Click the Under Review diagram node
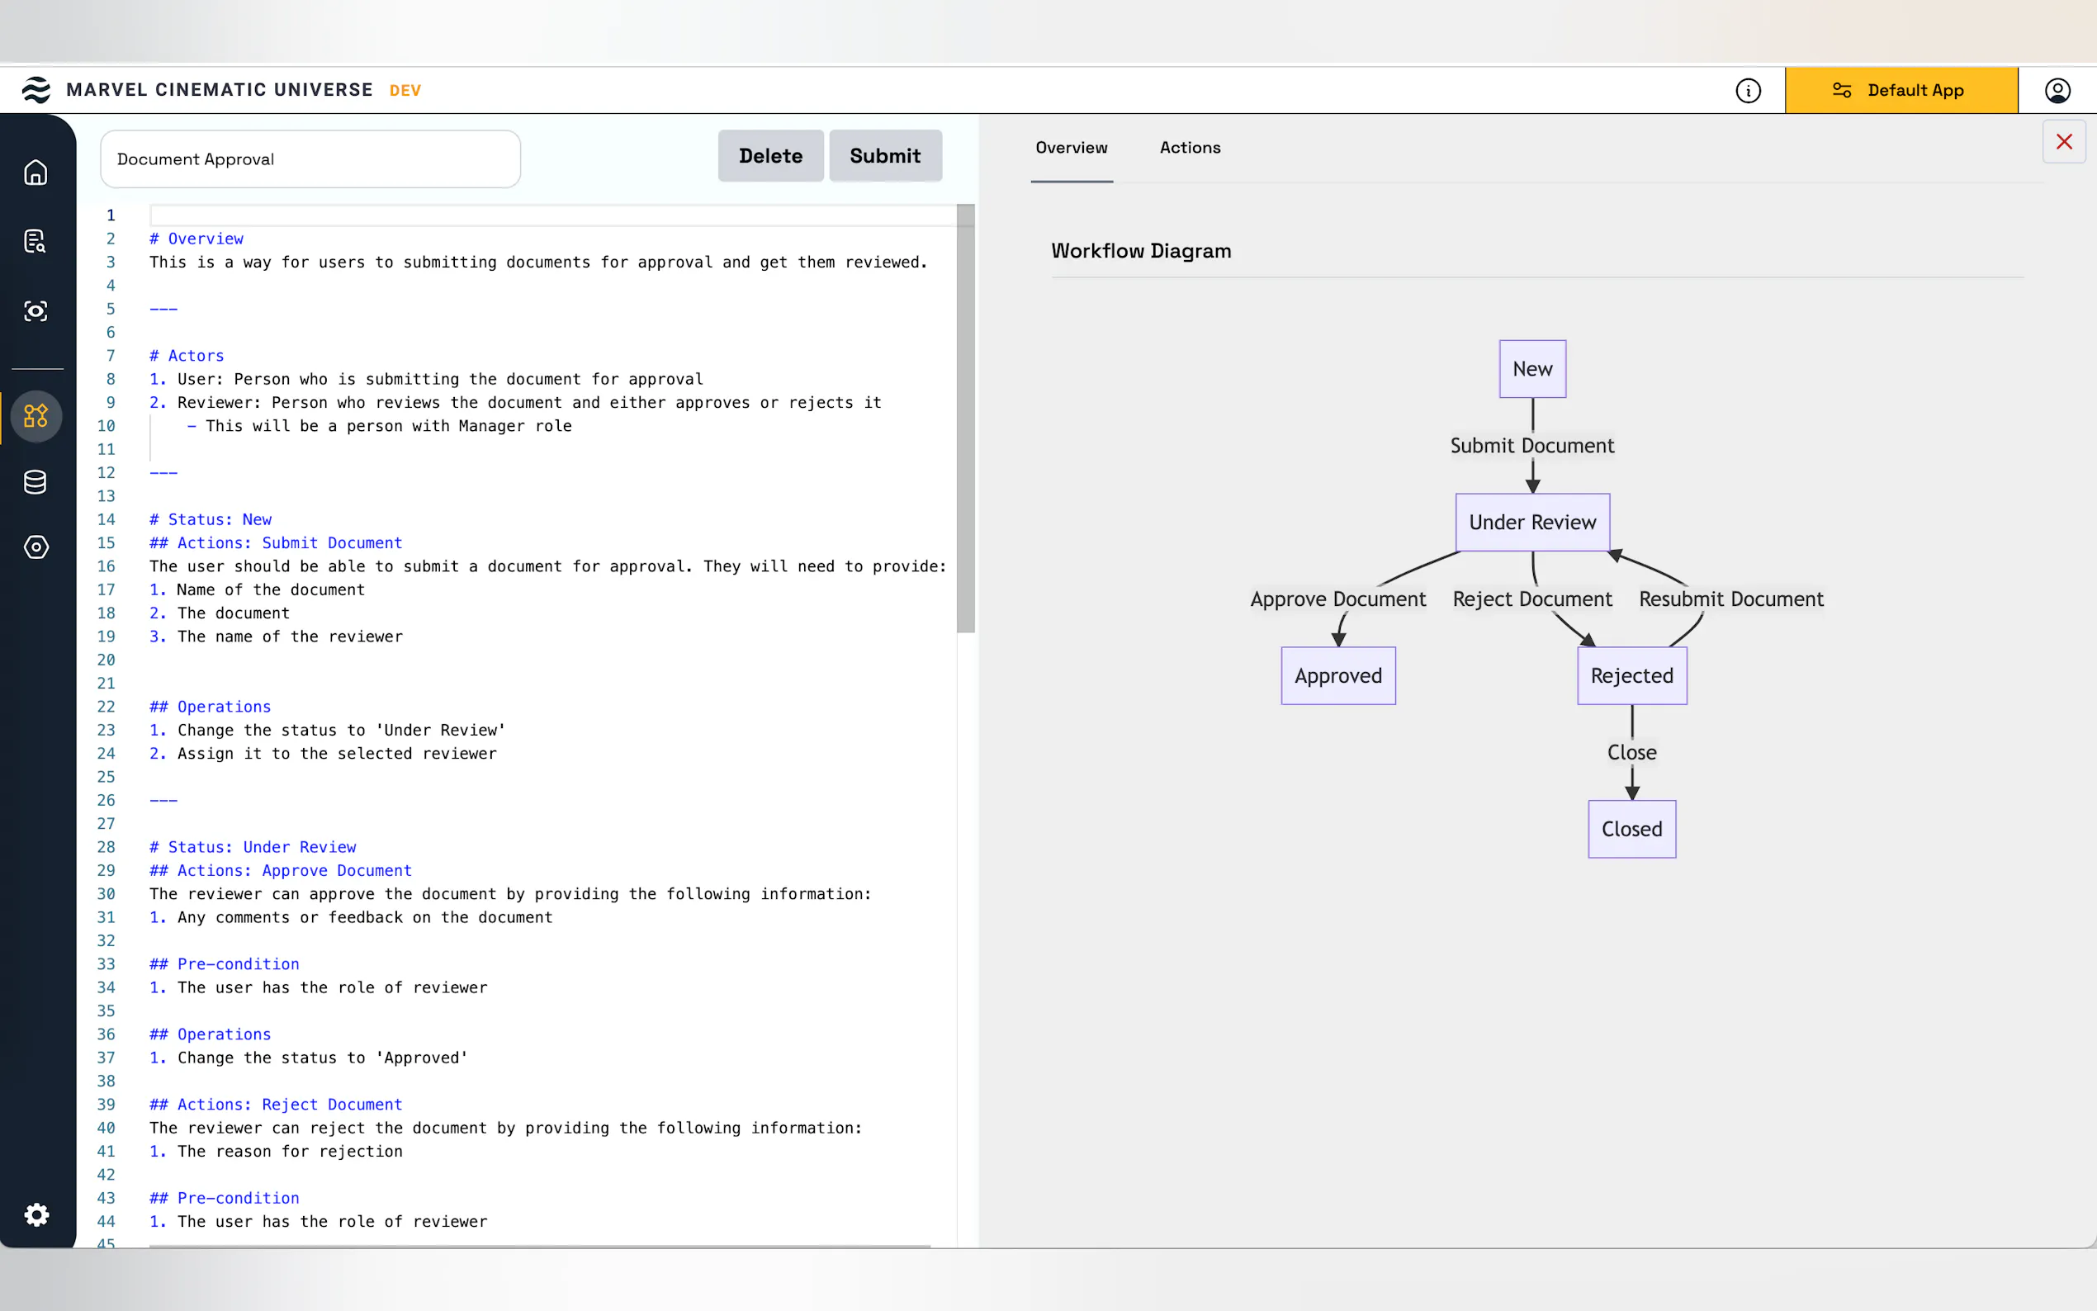The height and width of the screenshot is (1311, 2097). [x=1531, y=522]
